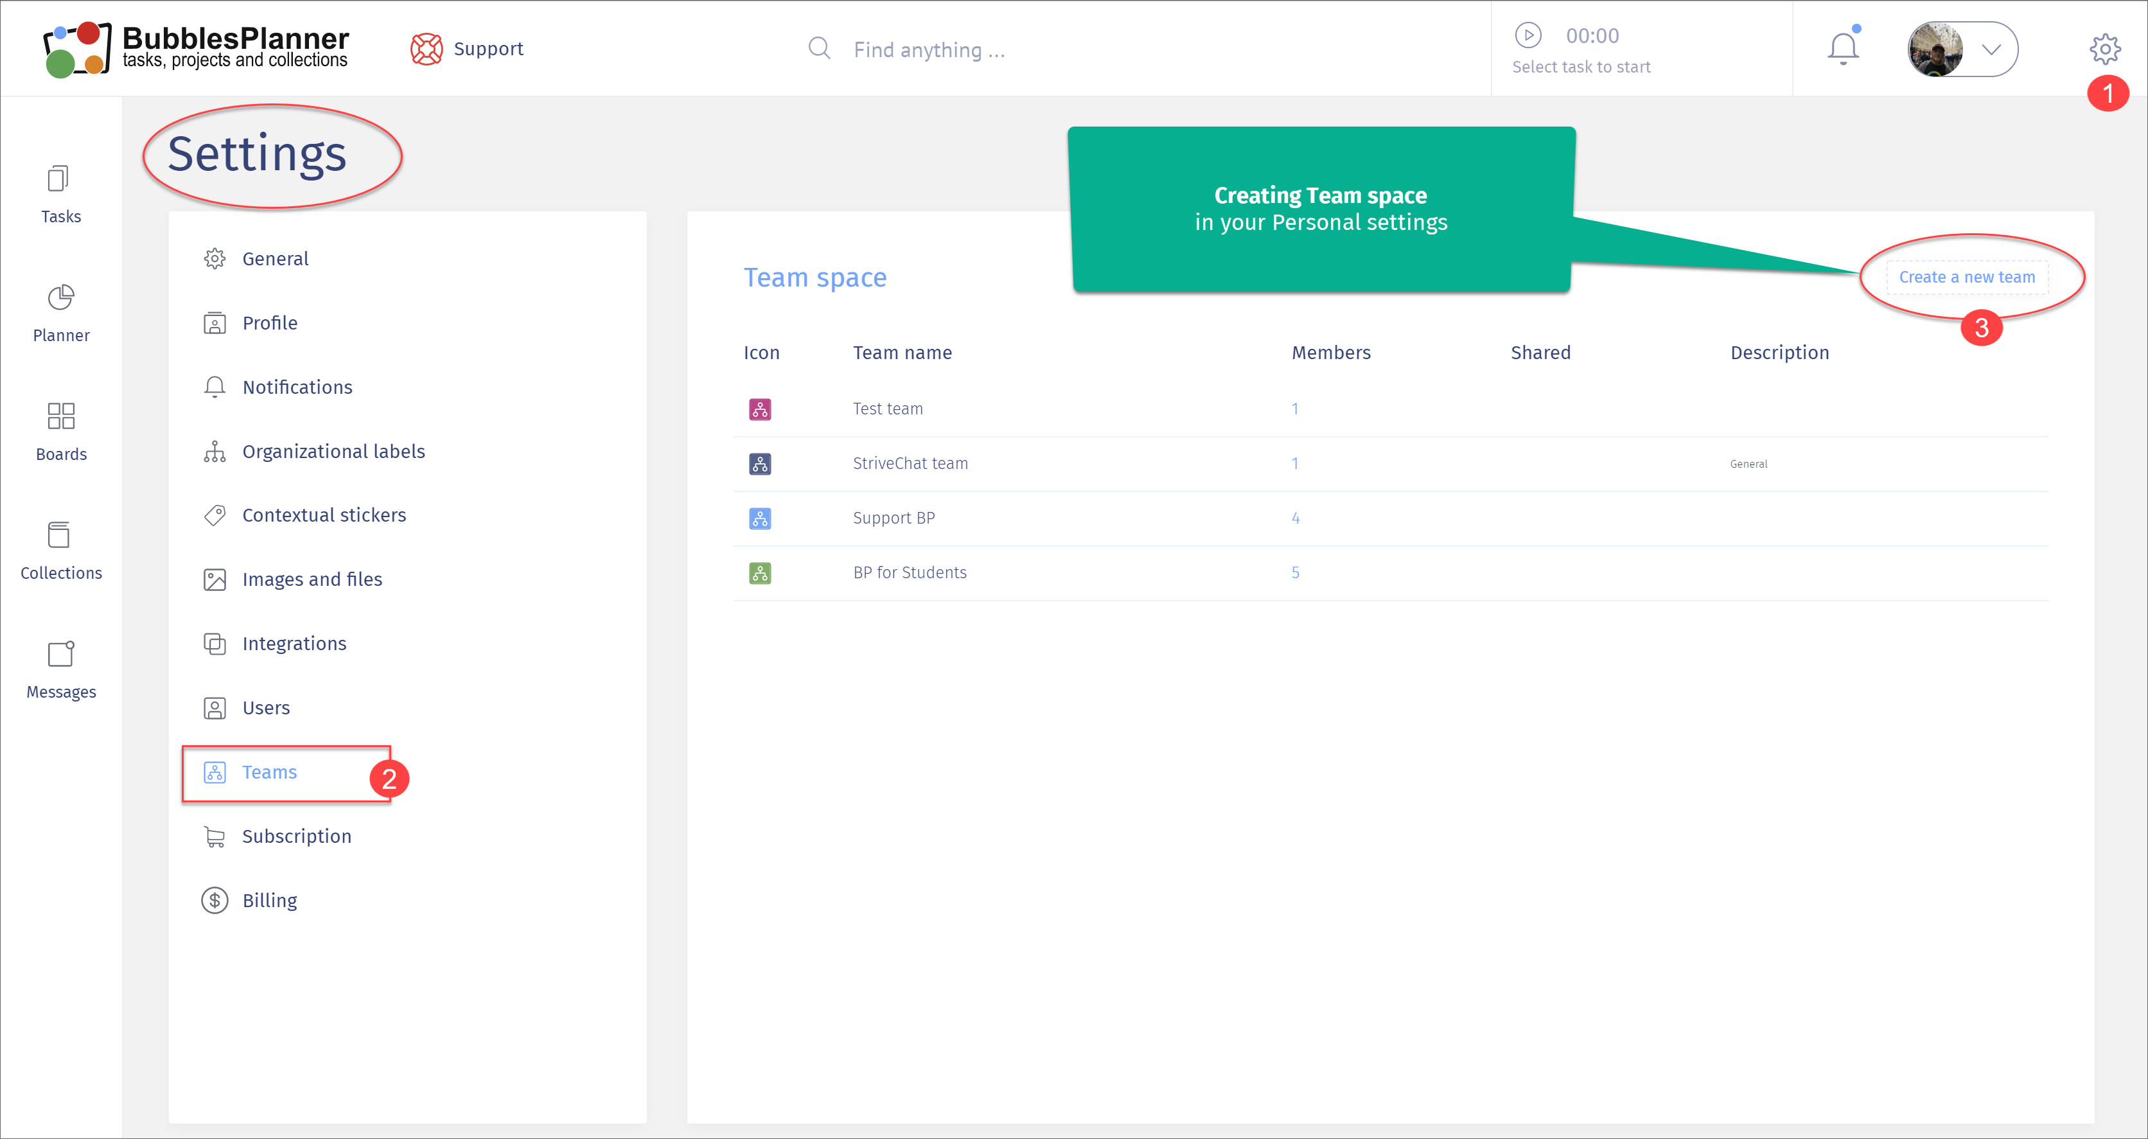This screenshot has height=1139, width=2148.
Task: Click the Shared column header
Action: coord(1540,353)
